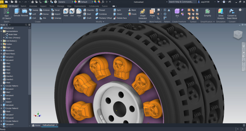
Task: Select Chamfer2 in the browser
Action: tap(9, 79)
